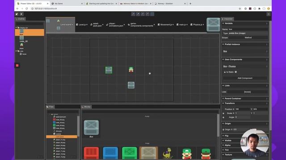Pick the green crate block
This screenshot has height=160, width=286.
click(x=130, y=153)
